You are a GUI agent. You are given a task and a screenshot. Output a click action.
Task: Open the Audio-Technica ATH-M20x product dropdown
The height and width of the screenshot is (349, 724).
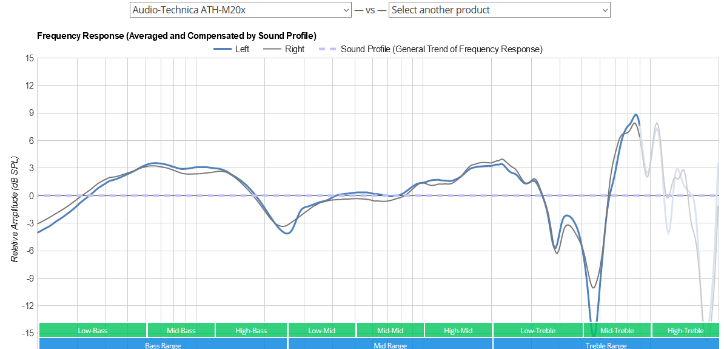[x=241, y=10]
